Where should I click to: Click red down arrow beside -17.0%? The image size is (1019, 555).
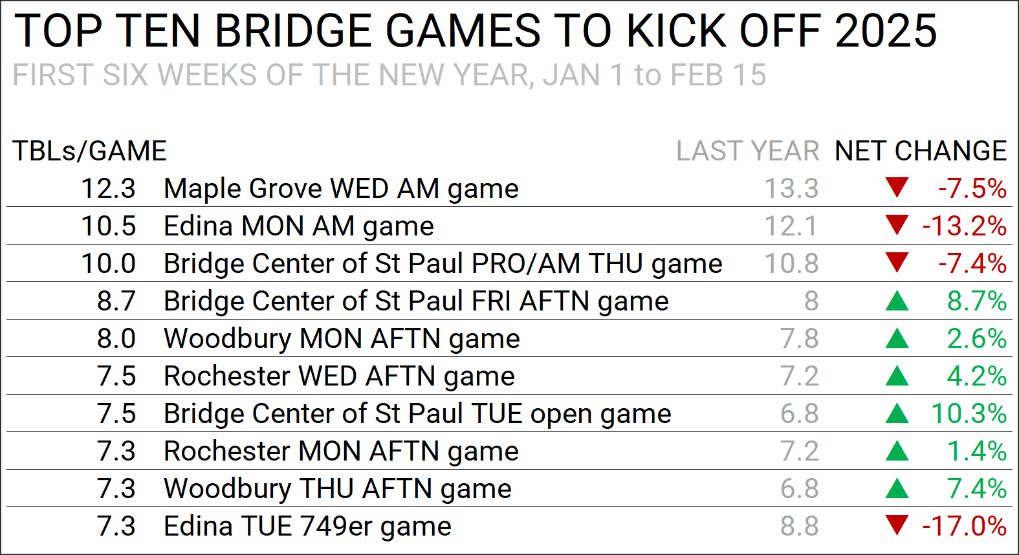897,525
